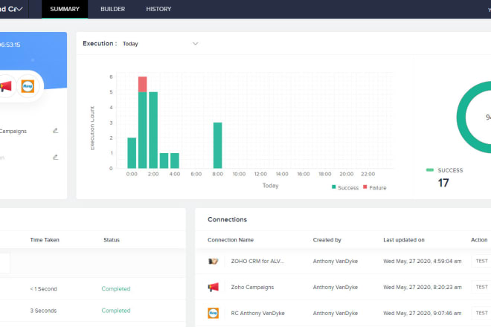Click the ZOHO CRM connection icon

pos(214,261)
